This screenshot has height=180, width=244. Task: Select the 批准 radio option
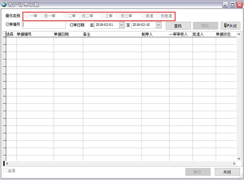coord(143,16)
